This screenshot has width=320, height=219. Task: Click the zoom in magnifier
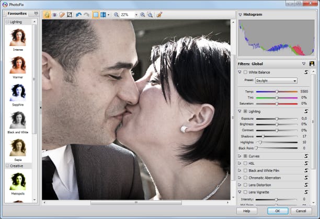[x=143, y=15]
